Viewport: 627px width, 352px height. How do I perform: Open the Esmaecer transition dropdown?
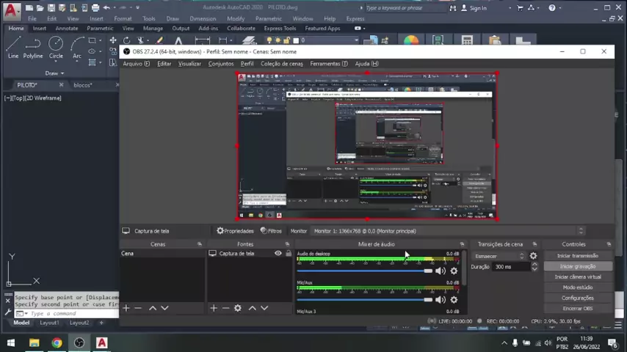click(x=499, y=256)
